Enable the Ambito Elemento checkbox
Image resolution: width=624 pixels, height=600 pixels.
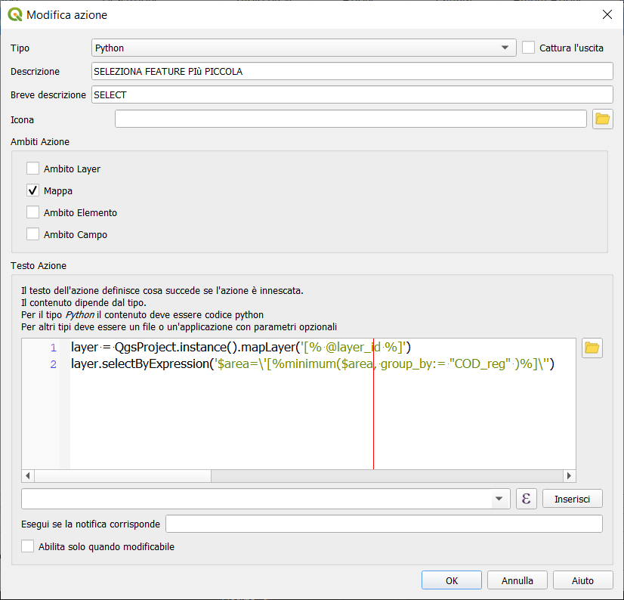(x=33, y=213)
